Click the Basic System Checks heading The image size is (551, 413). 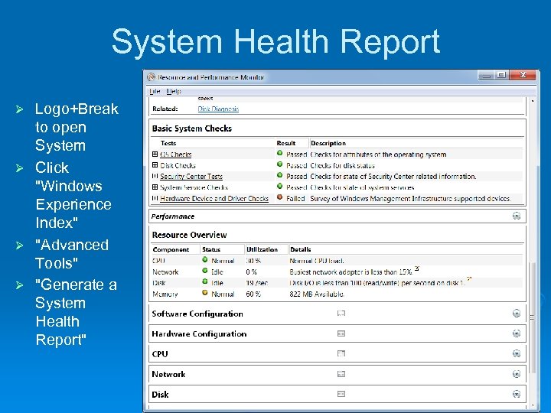(x=192, y=128)
